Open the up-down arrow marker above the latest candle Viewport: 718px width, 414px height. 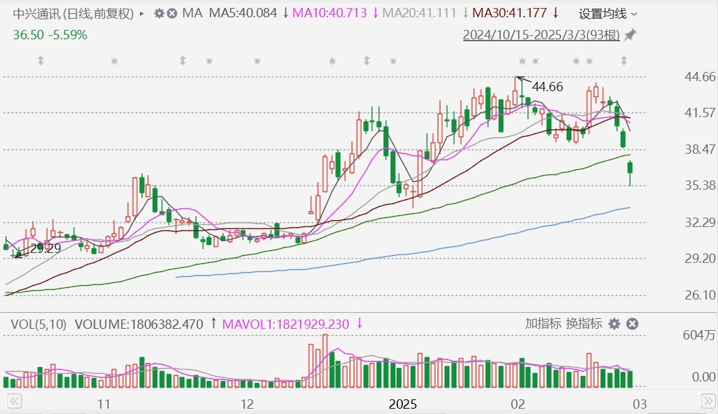click(x=624, y=61)
